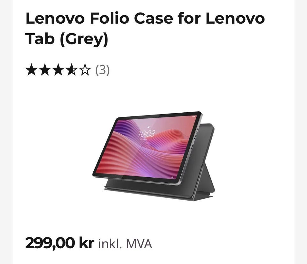307x264 pixels.
Task: Click the third filled rating star
Action: 58,69
